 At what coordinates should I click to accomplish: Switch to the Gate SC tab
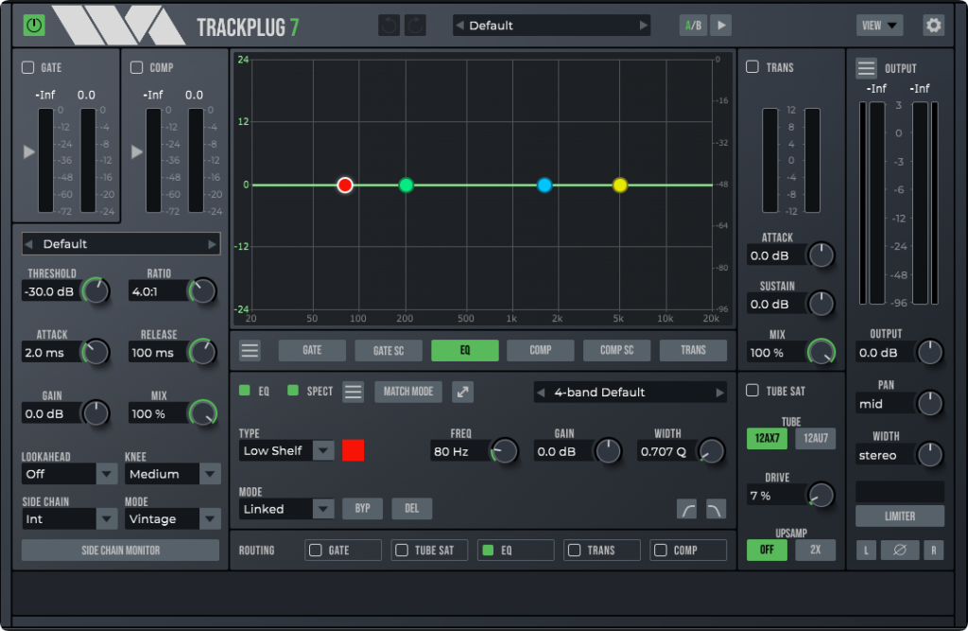(x=389, y=350)
